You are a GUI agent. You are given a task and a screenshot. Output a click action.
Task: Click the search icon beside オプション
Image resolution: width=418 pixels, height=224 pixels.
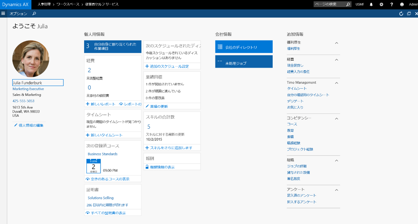coord(34,13)
